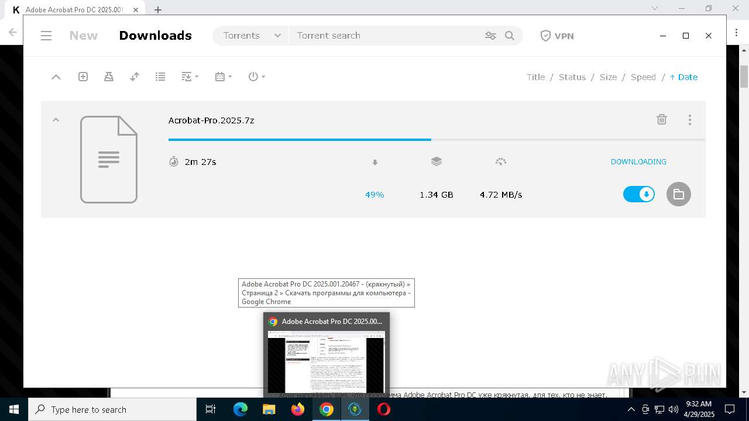Image resolution: width=749 pixels, height=421 pixels.
Task: Open the calendar scheduler dropdown
Action: pyautogui.click(x=224, y=77)
